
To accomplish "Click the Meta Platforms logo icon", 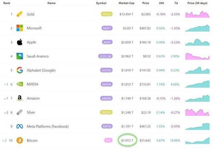I will tap(20, 126).
